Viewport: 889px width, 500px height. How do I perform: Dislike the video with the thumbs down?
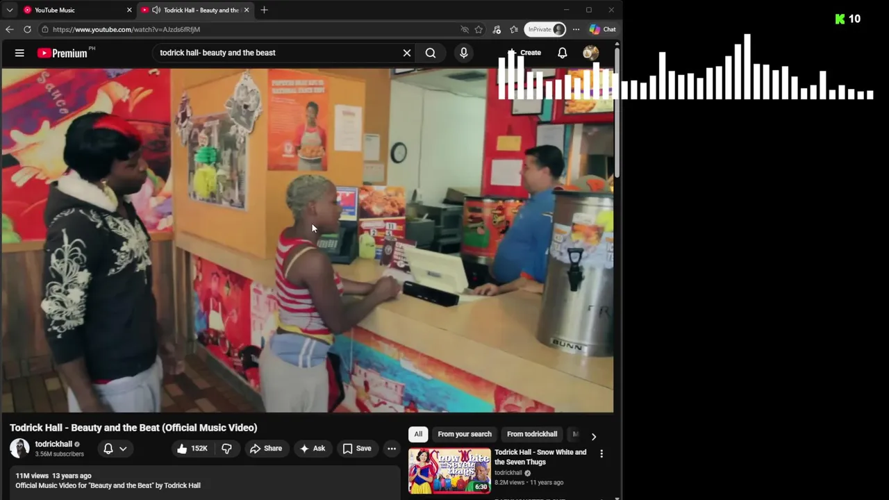(226, 449)
